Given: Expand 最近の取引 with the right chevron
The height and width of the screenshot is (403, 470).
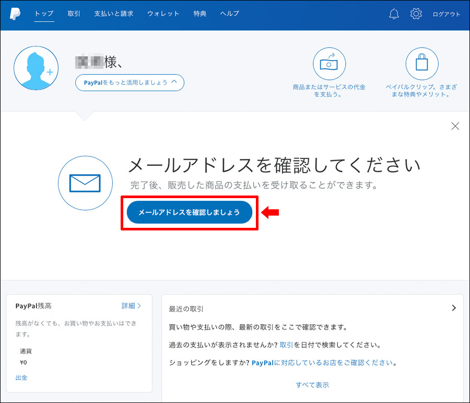Looking at the screenshot, I should (x=454, y=308).
